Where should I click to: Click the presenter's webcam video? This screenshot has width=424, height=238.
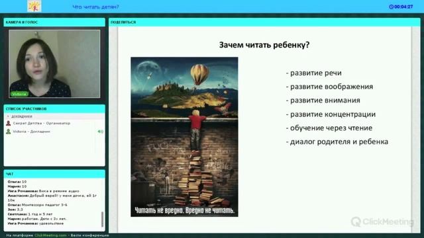click(x=54, y=63)
